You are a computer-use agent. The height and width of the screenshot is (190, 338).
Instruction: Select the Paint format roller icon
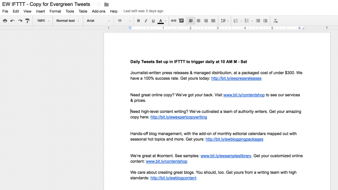[27, 21]
